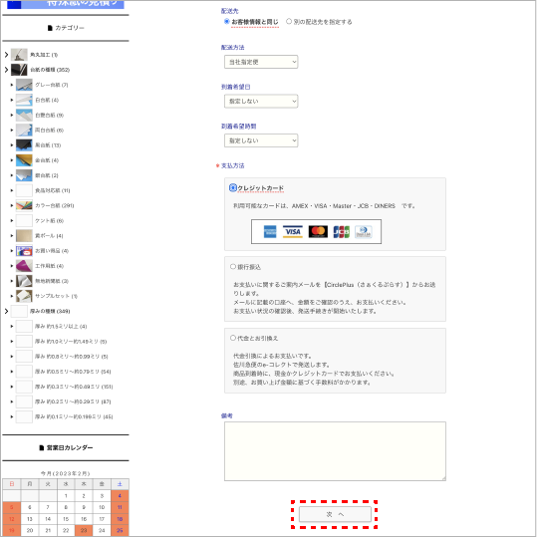
Task: Open 厚み 約0.3ミリ〜約0.49ミリ (151) link
Action: point(74,387)
